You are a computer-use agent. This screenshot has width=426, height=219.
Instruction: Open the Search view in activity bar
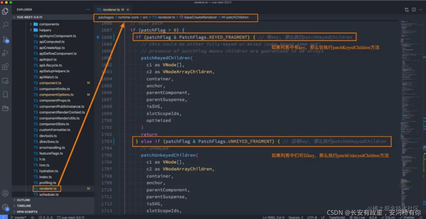pyautogui.click(x=5, y=25)
